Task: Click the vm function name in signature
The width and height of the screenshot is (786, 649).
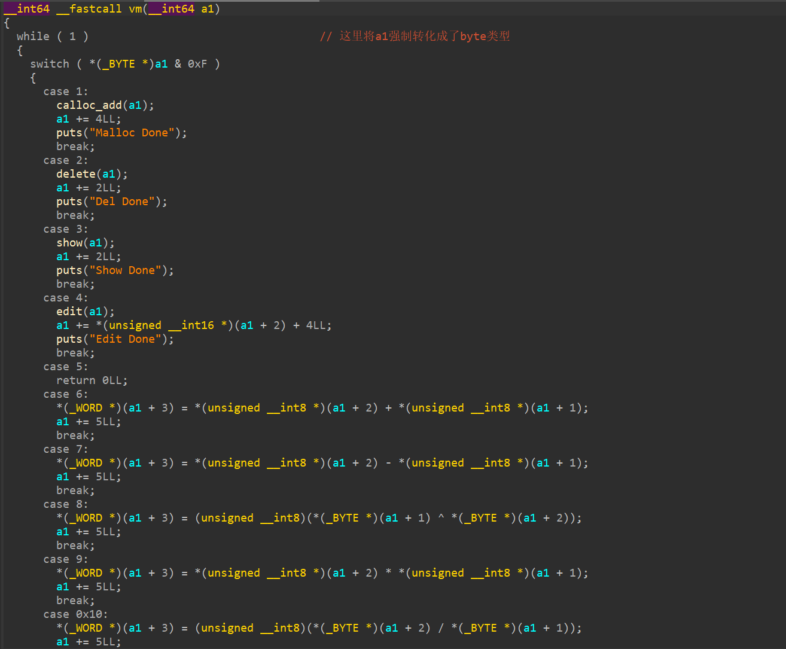Action: pos(135,9)
